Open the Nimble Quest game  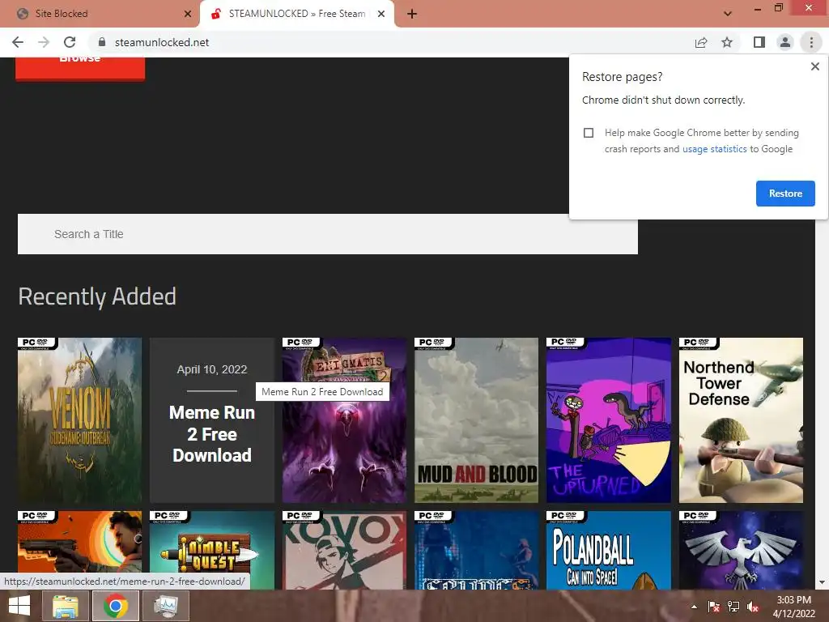point(212,550)
